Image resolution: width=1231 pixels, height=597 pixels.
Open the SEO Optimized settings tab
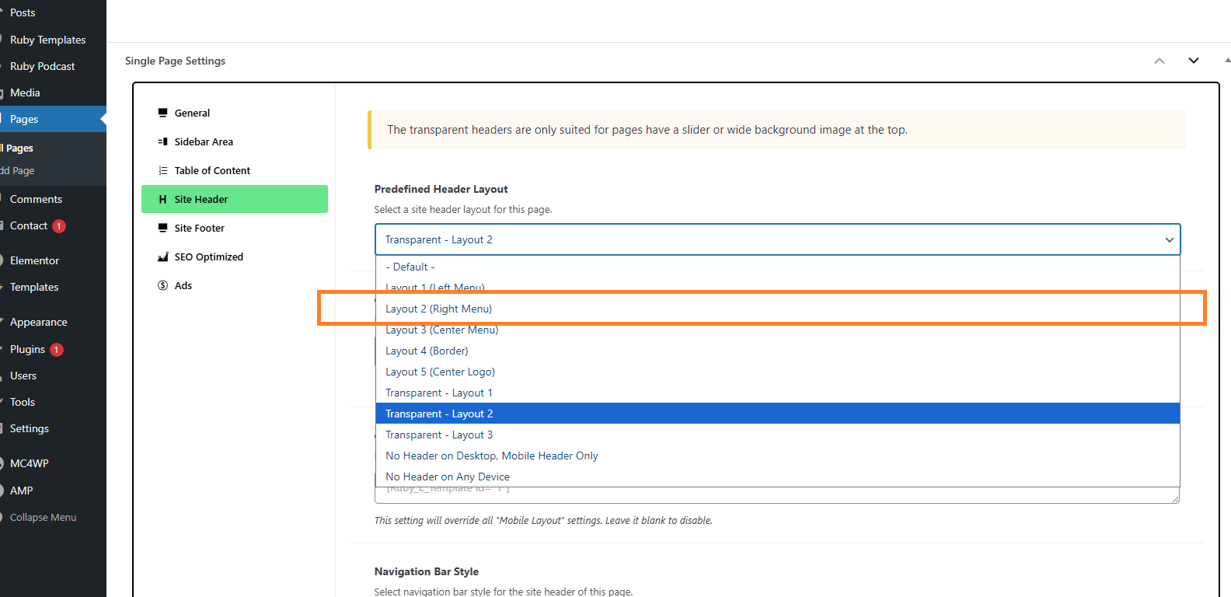[235, 257]
